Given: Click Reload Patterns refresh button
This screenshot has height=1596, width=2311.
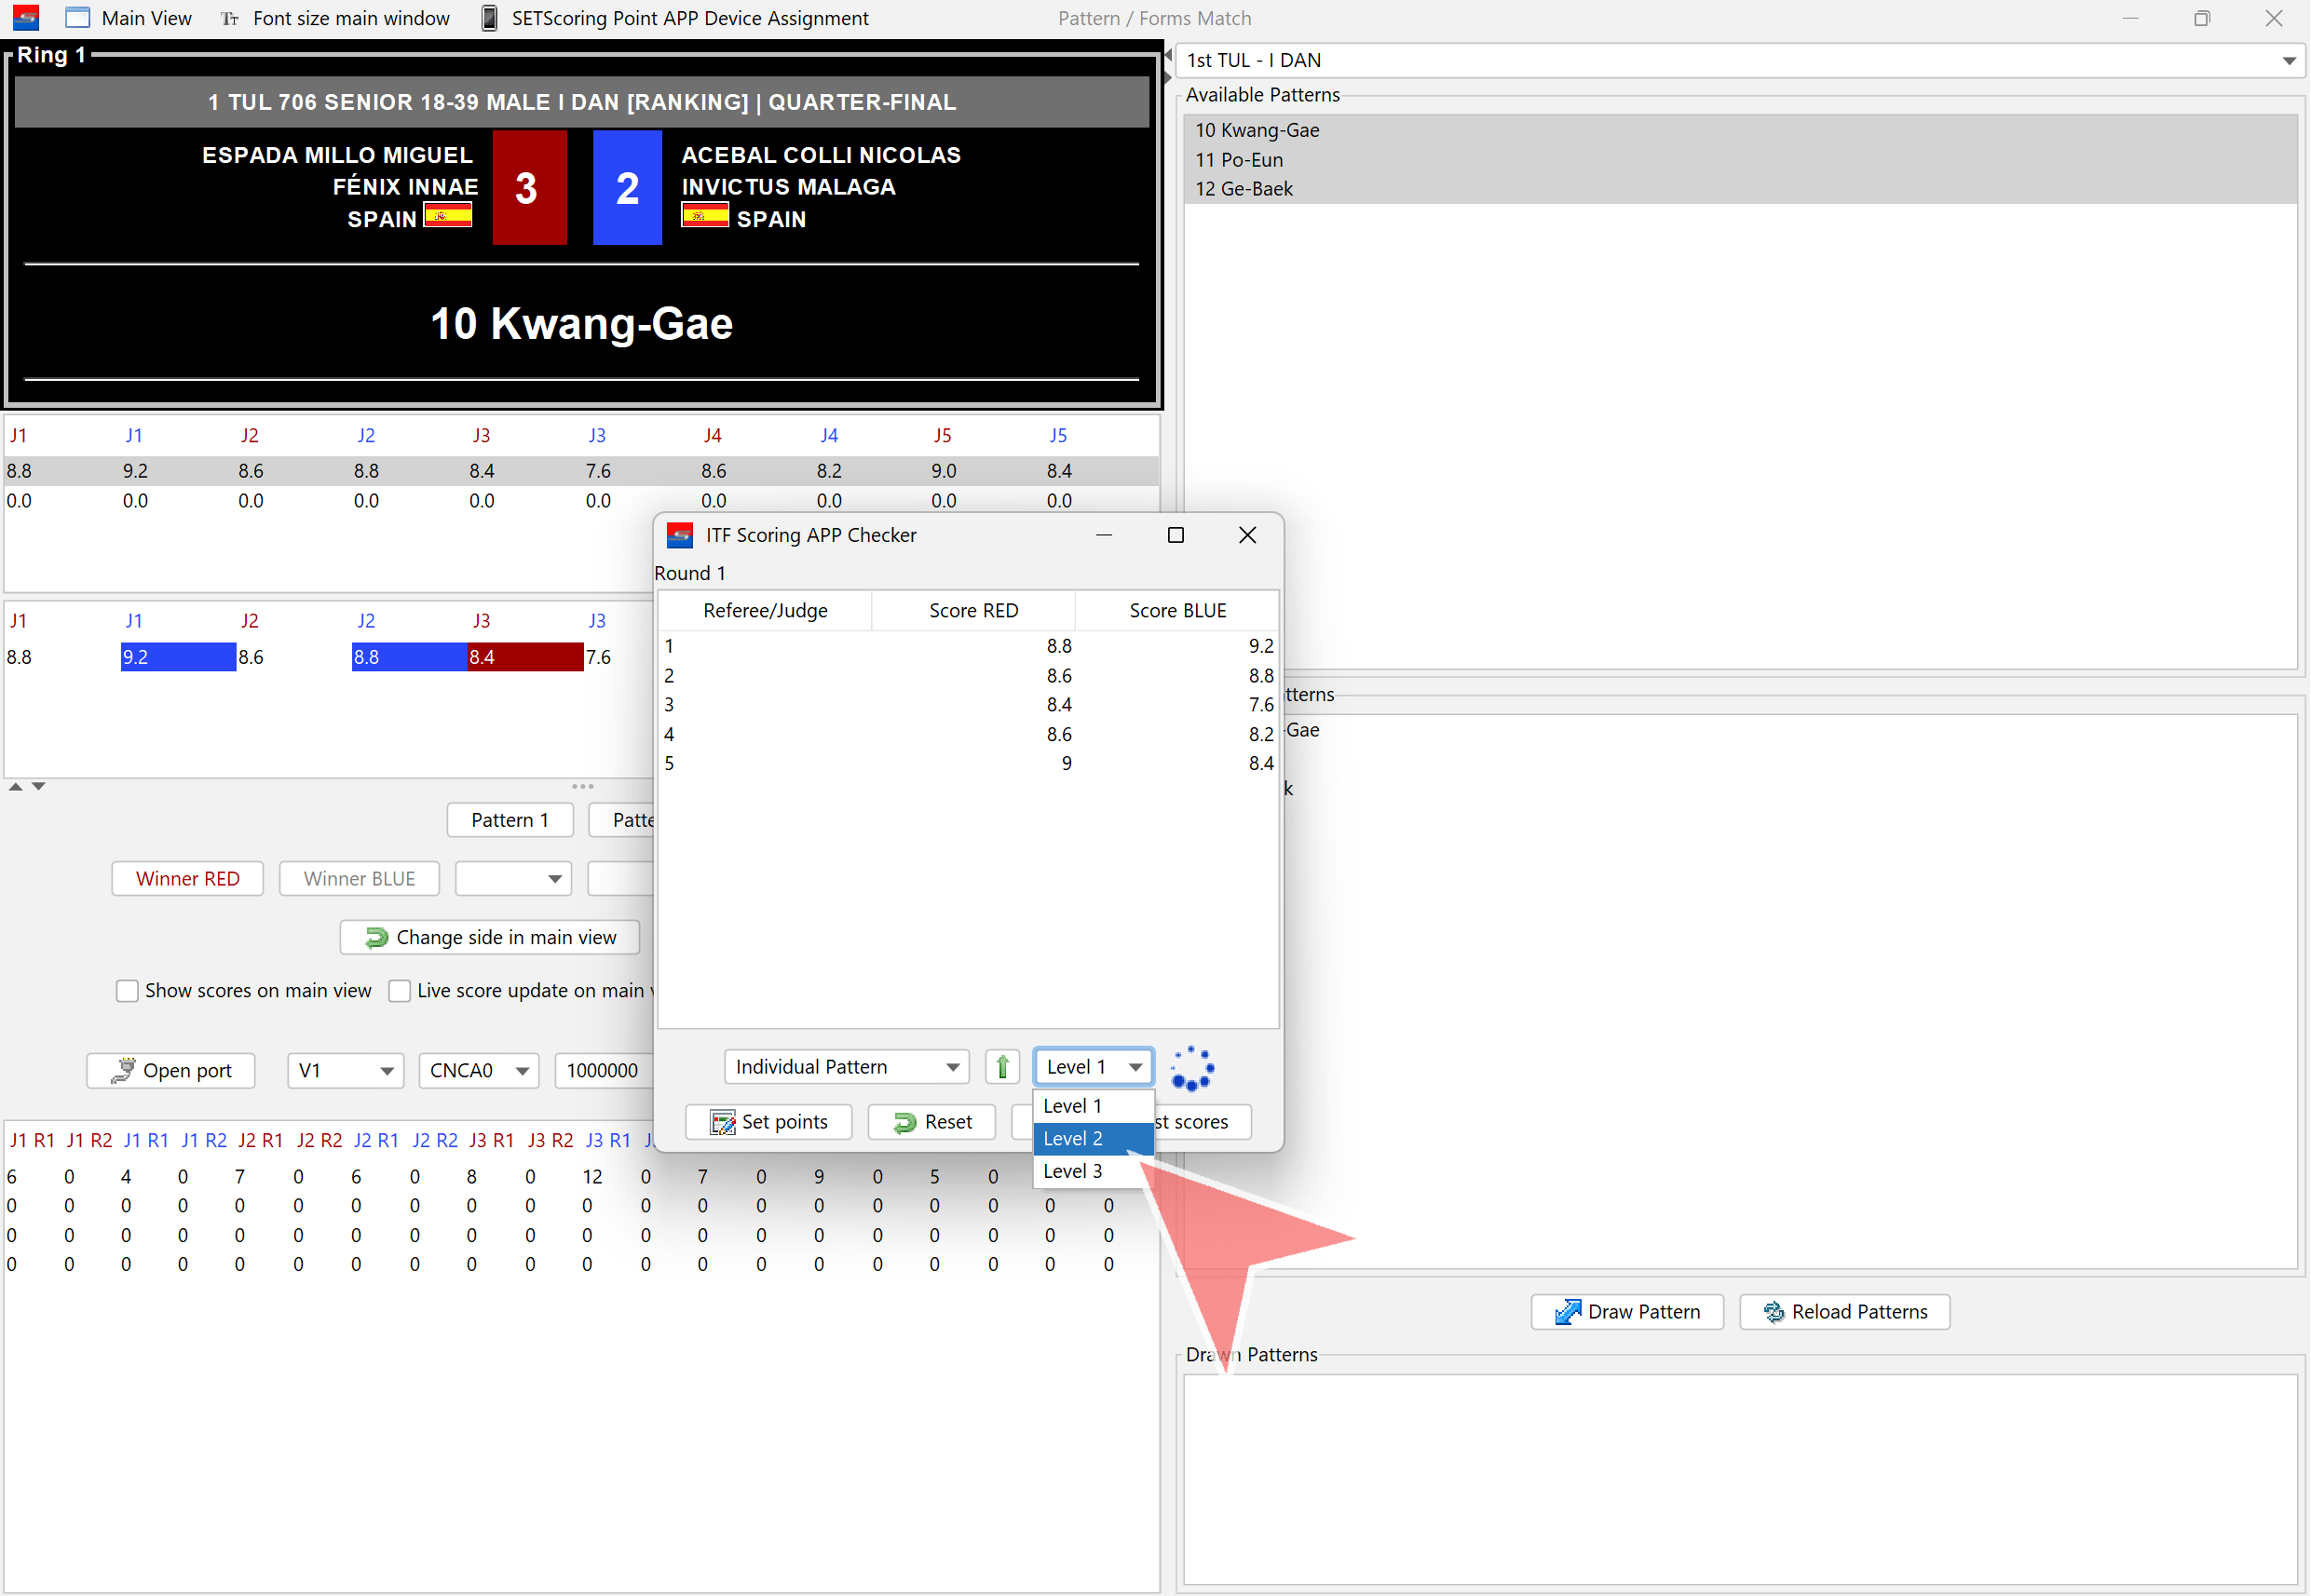Looking at the screenshot, I should pos(1843,1312).
